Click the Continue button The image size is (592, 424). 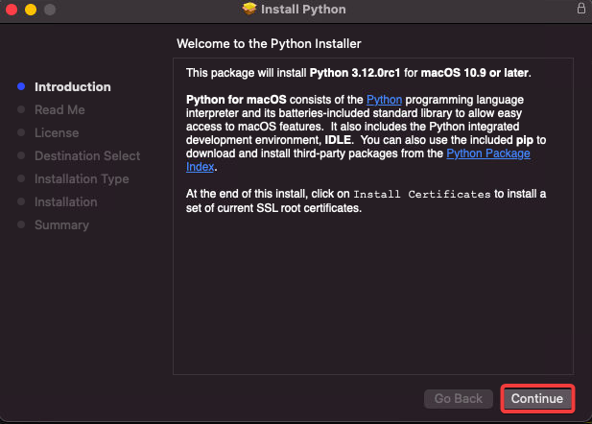537,398
